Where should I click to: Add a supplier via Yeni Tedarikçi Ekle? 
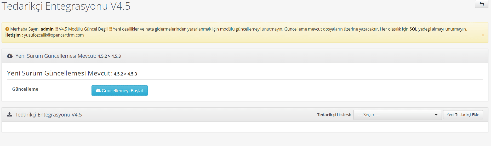463,115
